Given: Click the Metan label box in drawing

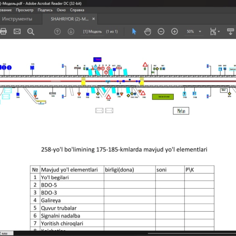Looking at the screenshot, I should pos(181,111).
